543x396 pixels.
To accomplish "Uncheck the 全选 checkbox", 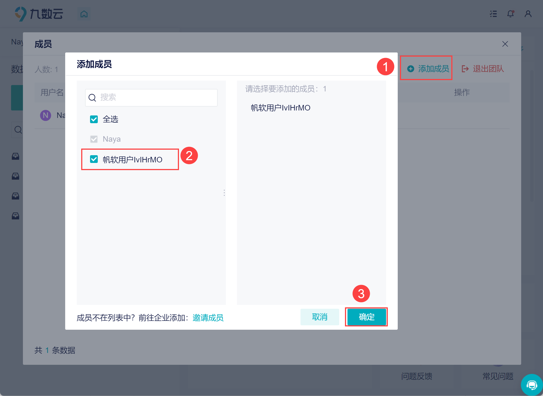I will click(x=94, y=119).
